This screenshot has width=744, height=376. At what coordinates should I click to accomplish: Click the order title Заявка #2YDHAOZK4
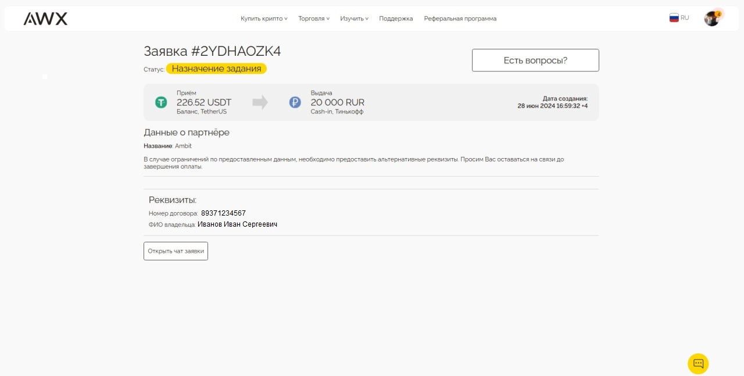click(212, 51)
